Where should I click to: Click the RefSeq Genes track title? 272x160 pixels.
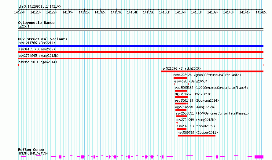pyautogui.click(x=31, y=150)
